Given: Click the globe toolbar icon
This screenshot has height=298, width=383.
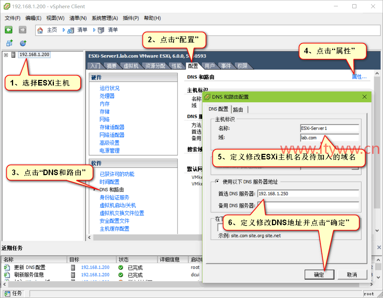Looking at the screenshot, I should pyautogui.click(x=23, y=43).
